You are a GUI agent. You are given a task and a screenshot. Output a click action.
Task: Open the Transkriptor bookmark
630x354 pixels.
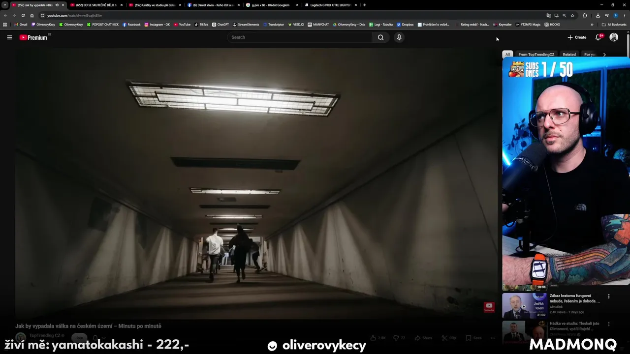click(x=274, y=25)
